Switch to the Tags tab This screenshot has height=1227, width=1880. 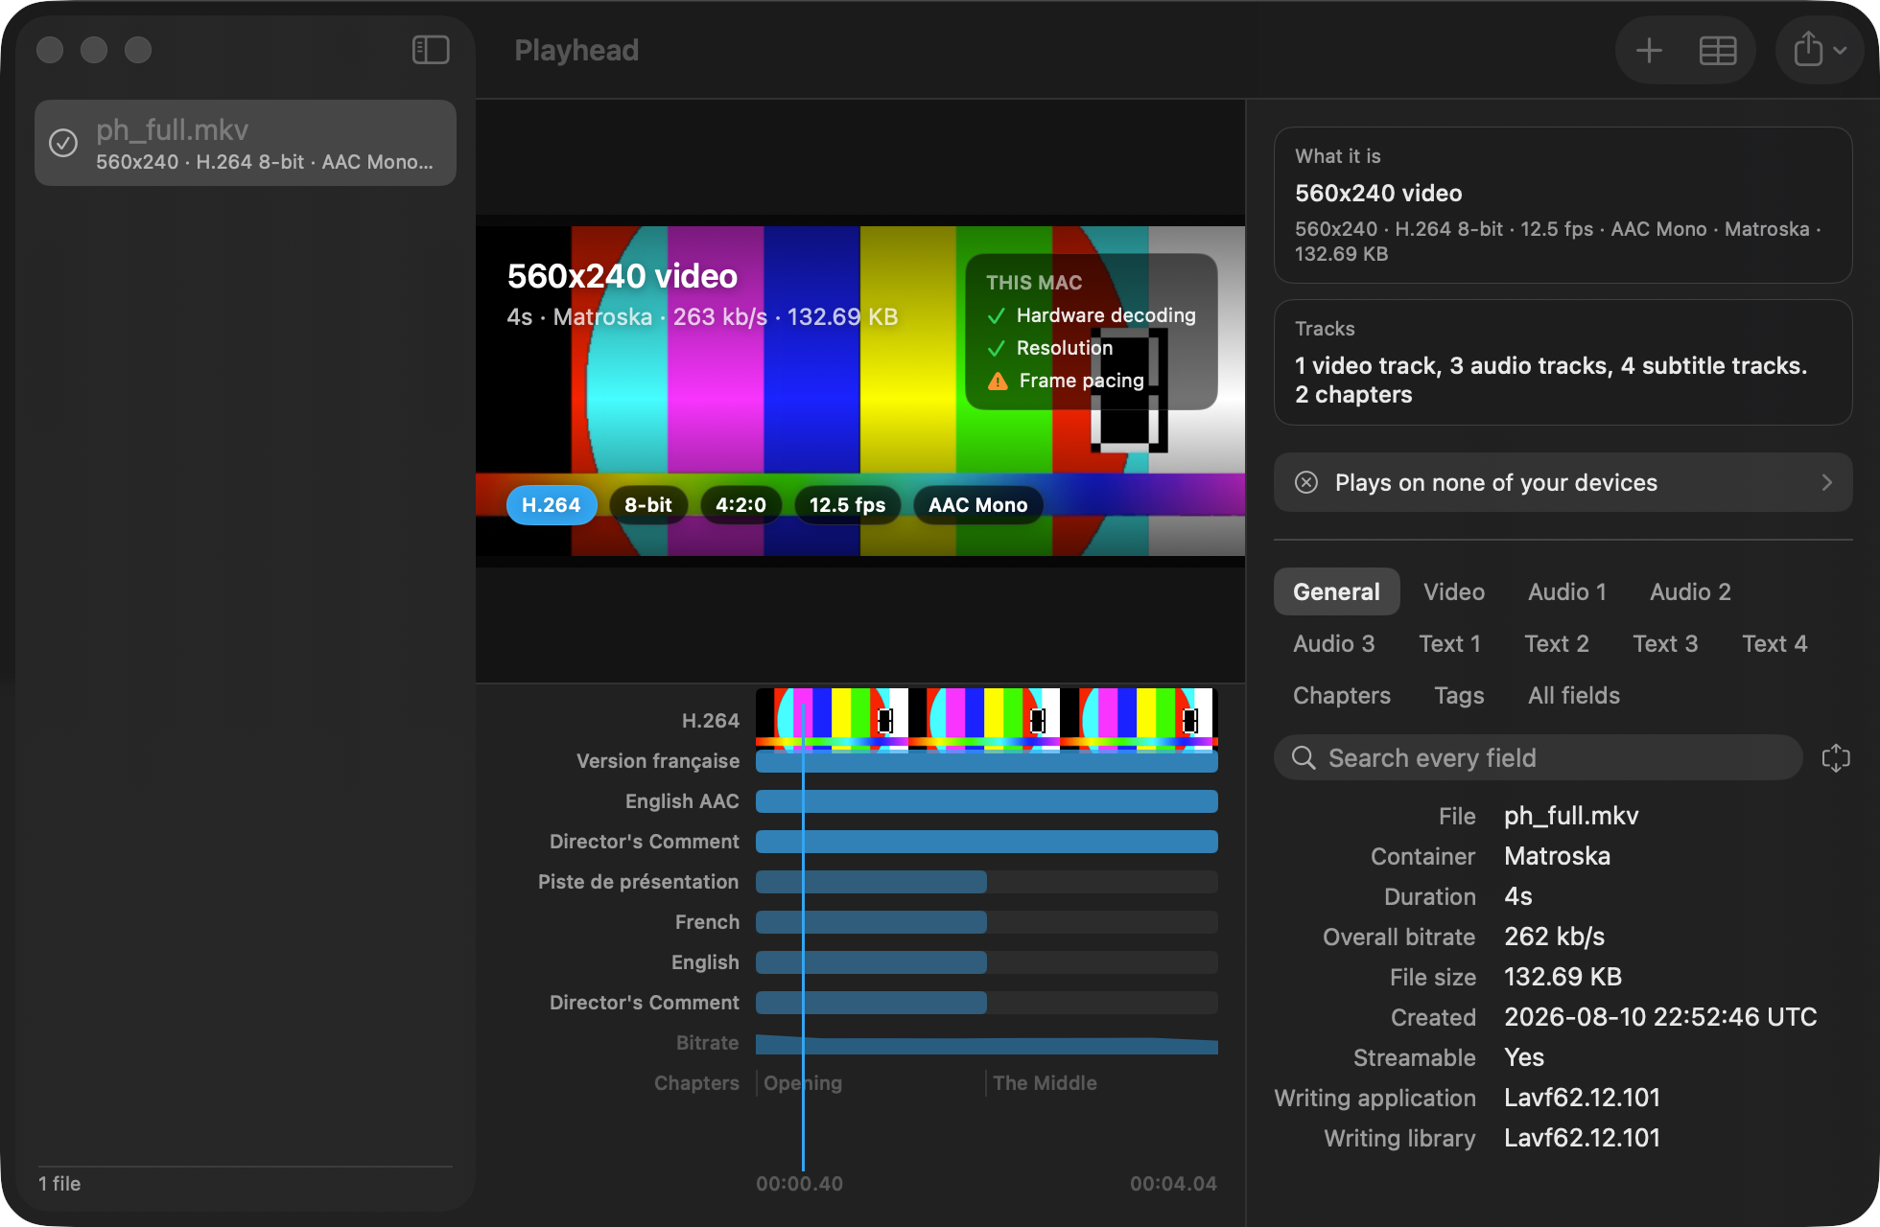pyautogui.click(x=1459, y=695)
